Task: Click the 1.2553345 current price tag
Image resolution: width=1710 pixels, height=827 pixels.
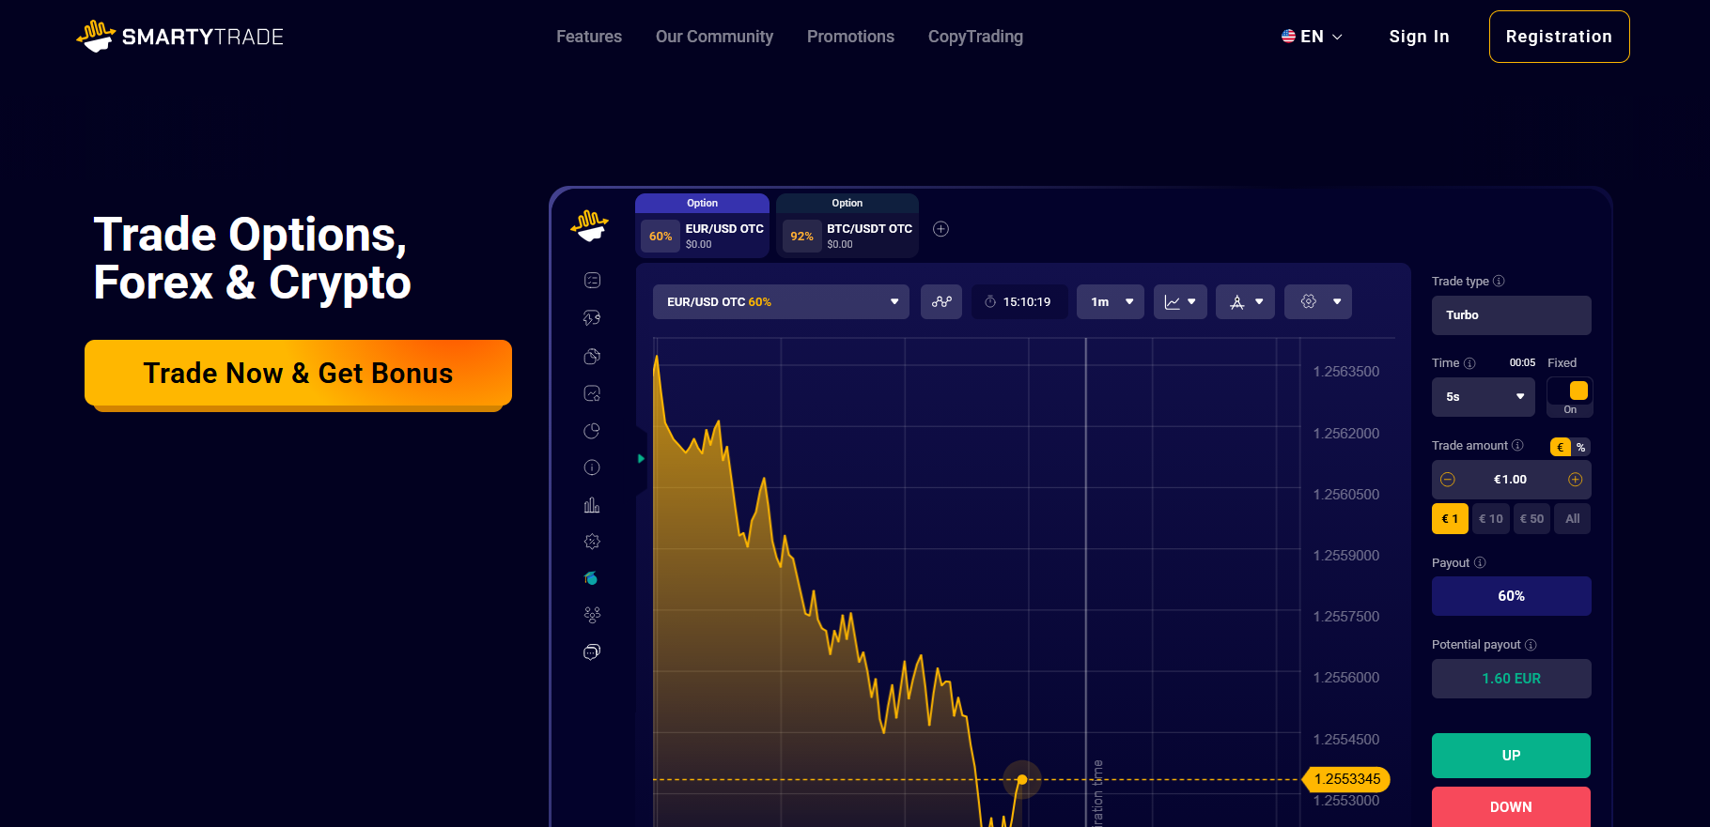Action: pyautogui.click(x=1346, y=779)
